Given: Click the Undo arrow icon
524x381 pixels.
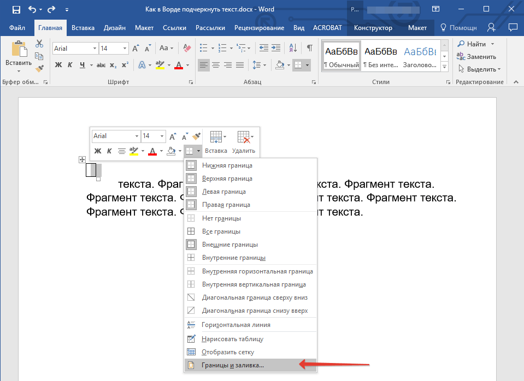Looking at the screenshot, I should [x=32, y=9].
